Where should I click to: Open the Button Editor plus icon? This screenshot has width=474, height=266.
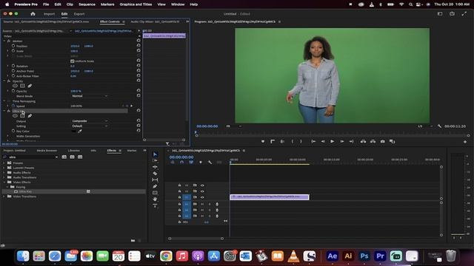pyautogui.click(x=465, y=142)
